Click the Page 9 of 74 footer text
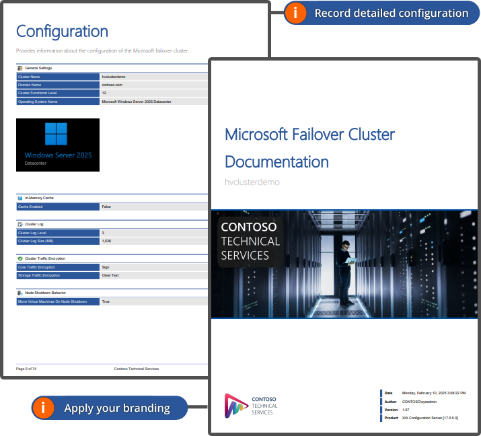 click(26, 369)
